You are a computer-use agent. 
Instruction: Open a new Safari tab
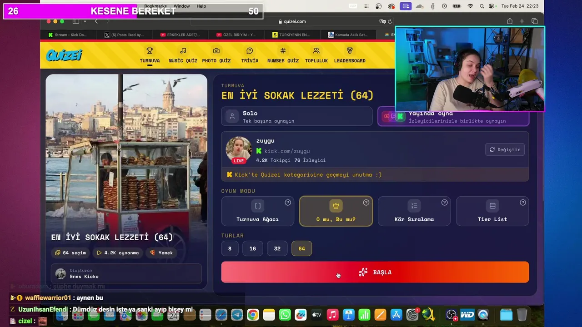(x=522, y=21)
